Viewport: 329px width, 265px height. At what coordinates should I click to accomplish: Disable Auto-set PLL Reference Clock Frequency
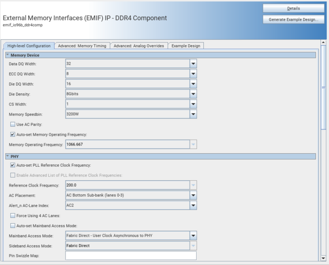(13, 165)
